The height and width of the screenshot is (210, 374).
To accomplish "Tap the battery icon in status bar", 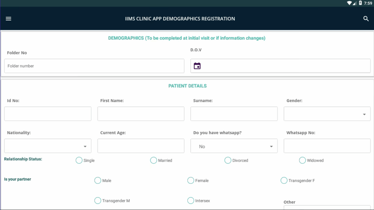I will [x=360, y=3].
